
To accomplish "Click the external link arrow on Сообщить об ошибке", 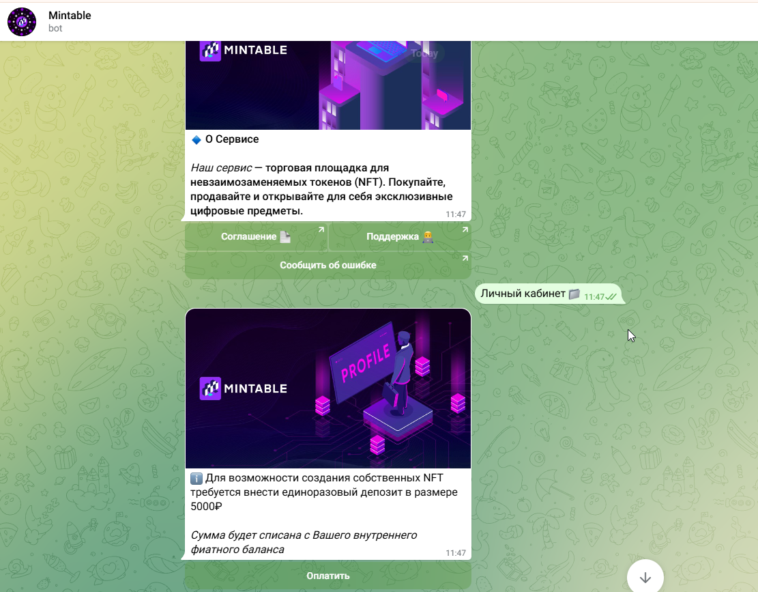I will (x=465, y=258).
